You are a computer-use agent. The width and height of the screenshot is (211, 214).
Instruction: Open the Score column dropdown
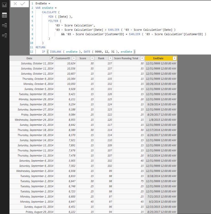click(x=92, y=58)
